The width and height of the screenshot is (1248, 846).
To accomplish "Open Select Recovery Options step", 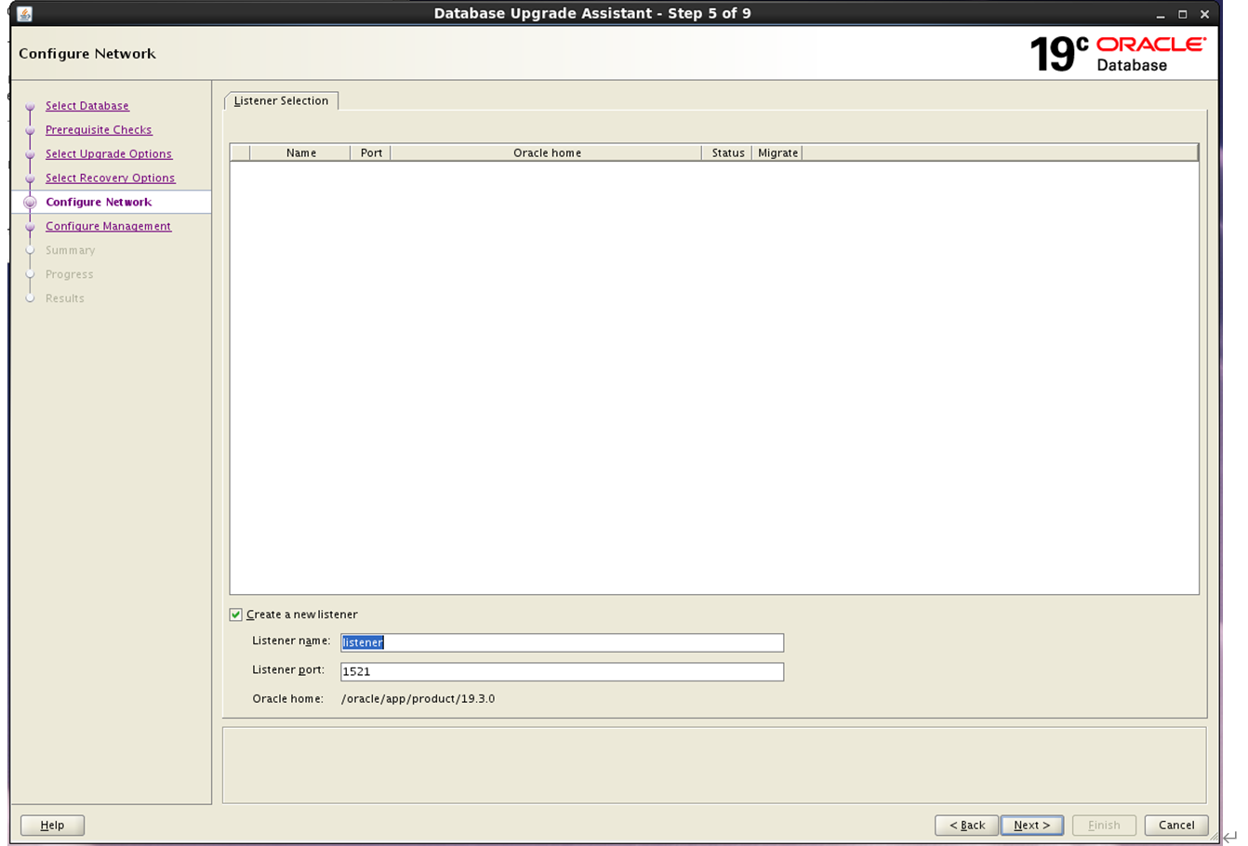I will click(x=110, y=178).
